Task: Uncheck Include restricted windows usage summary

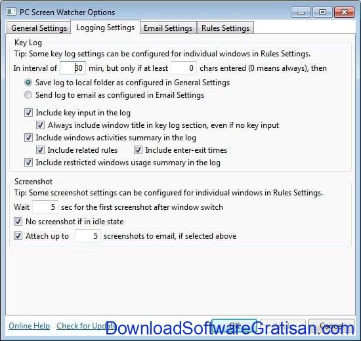Action: pyautogui.click(x=28, y=163)
